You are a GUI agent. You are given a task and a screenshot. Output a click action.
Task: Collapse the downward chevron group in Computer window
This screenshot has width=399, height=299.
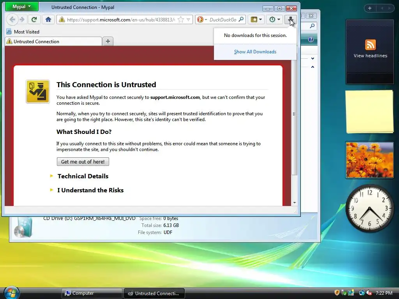tap(313, 58)
